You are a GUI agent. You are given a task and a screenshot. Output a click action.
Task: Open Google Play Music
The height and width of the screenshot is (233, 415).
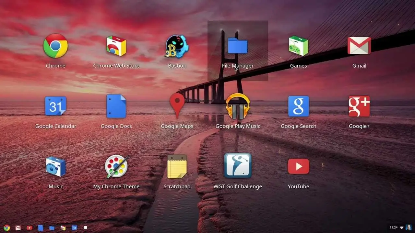(x=238, y=107)
